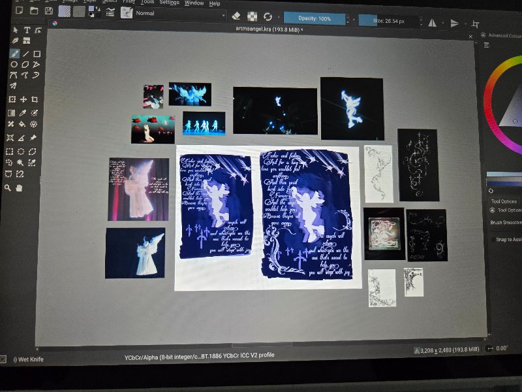Toggle preserve alpha checkerboard button
The width and height of the screenshot is (522, 392).
click(x=252, y=16)
